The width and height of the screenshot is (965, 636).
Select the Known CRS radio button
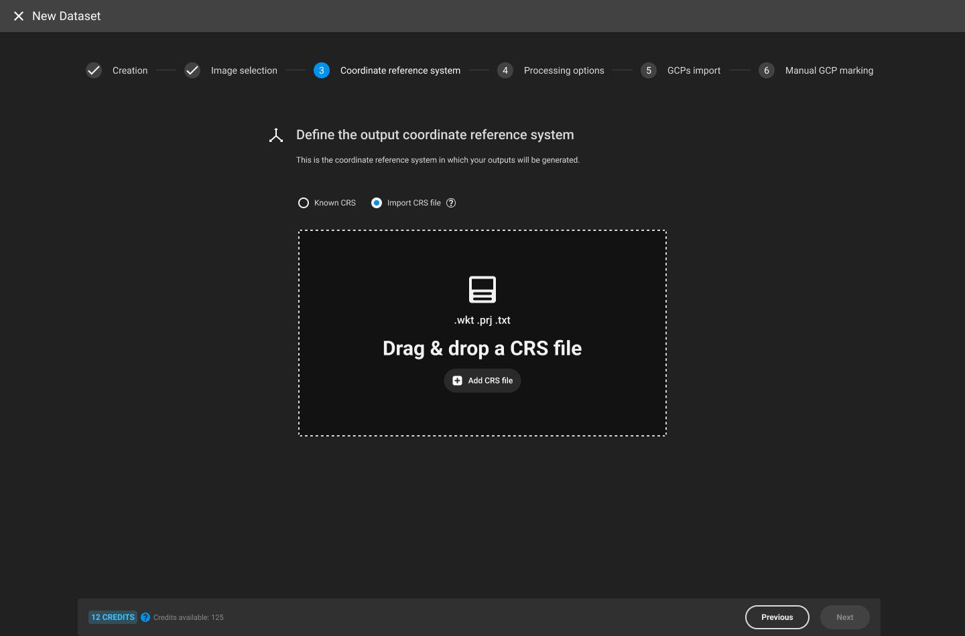[x=304, y=202]
